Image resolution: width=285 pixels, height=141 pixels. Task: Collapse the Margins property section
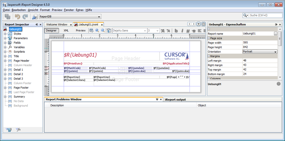pyautogui.click(x=209, y=56)
